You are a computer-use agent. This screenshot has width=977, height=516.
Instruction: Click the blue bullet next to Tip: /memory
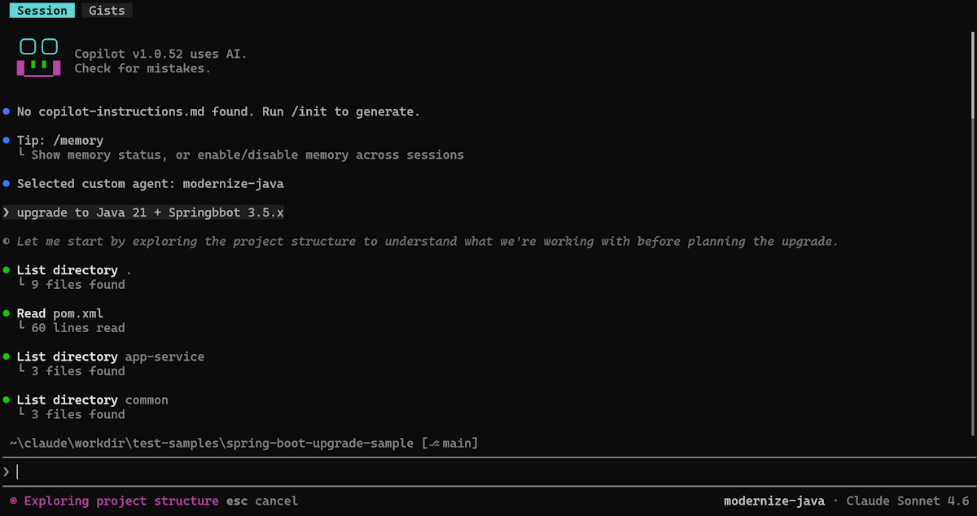click(x=7, y=141)
